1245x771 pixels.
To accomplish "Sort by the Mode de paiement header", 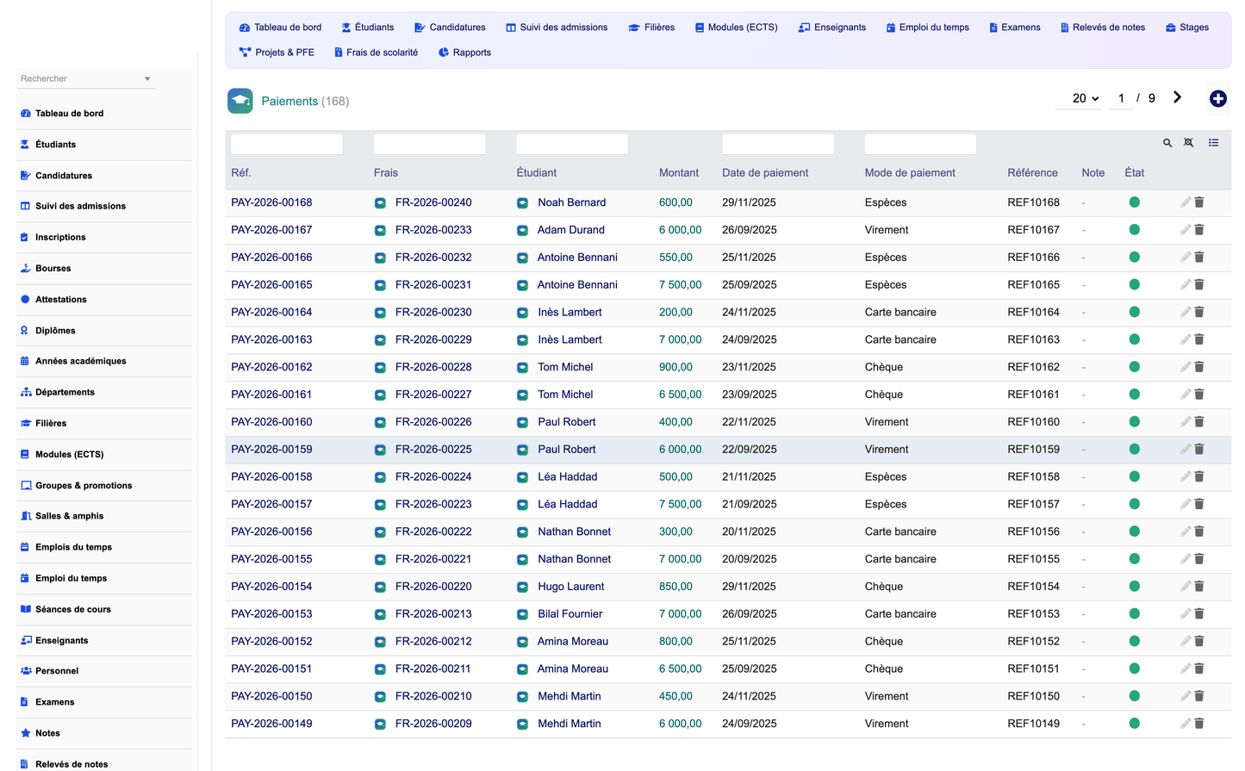I will (x=910, y=173).
